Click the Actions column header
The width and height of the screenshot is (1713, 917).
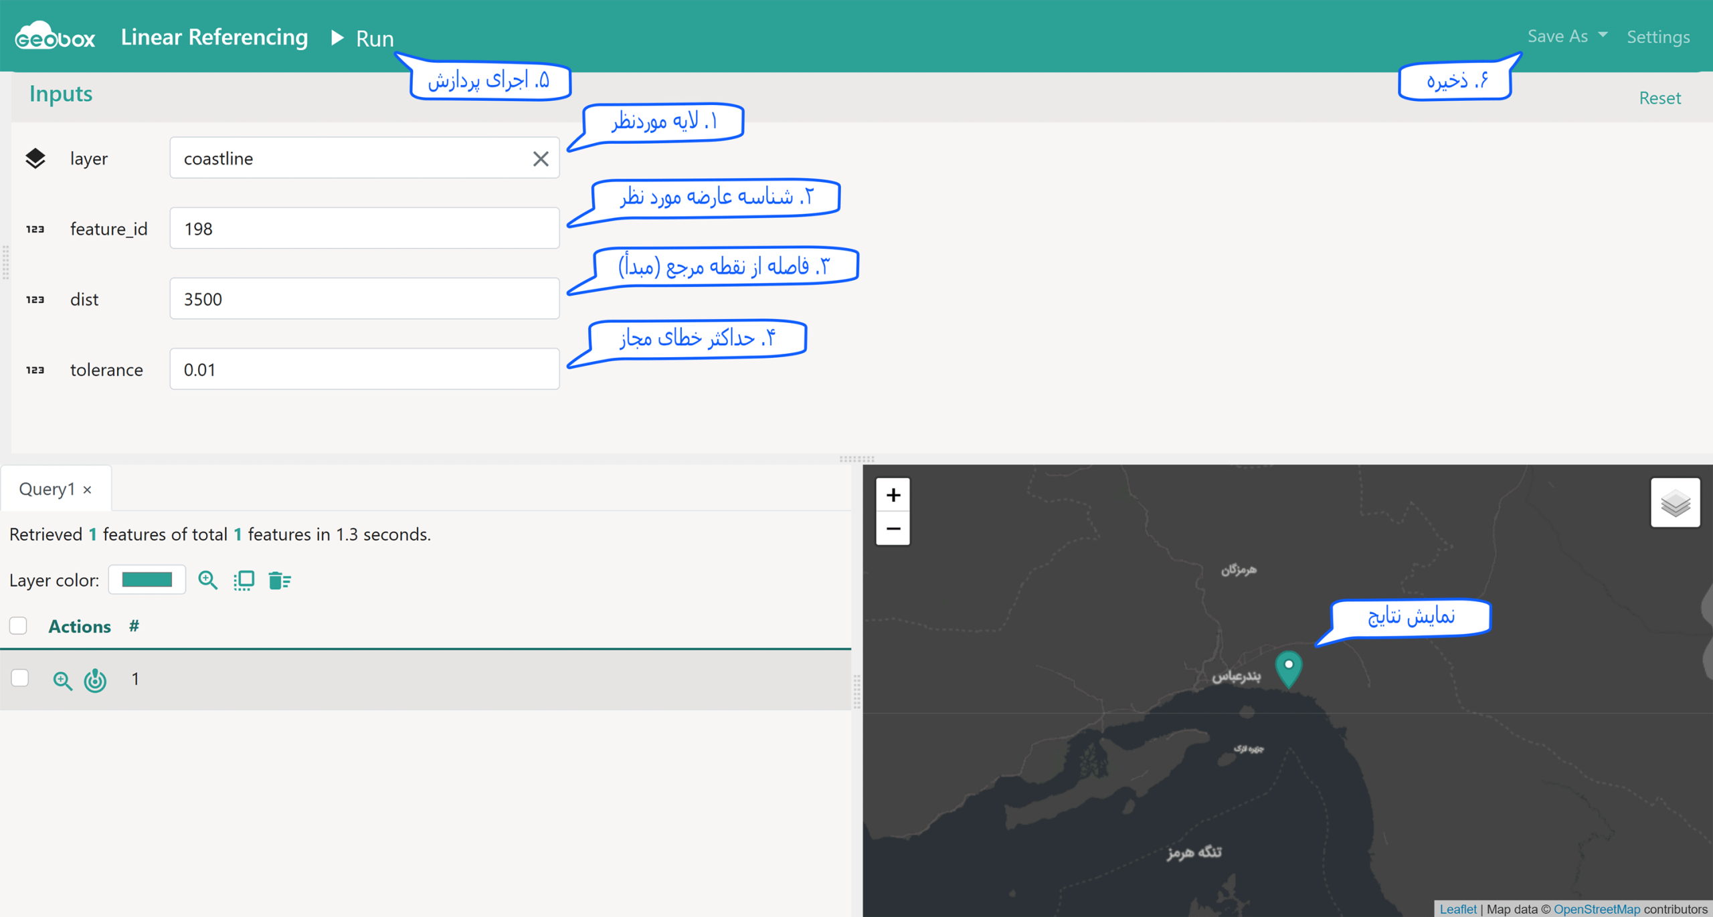(x=80, y=626)
